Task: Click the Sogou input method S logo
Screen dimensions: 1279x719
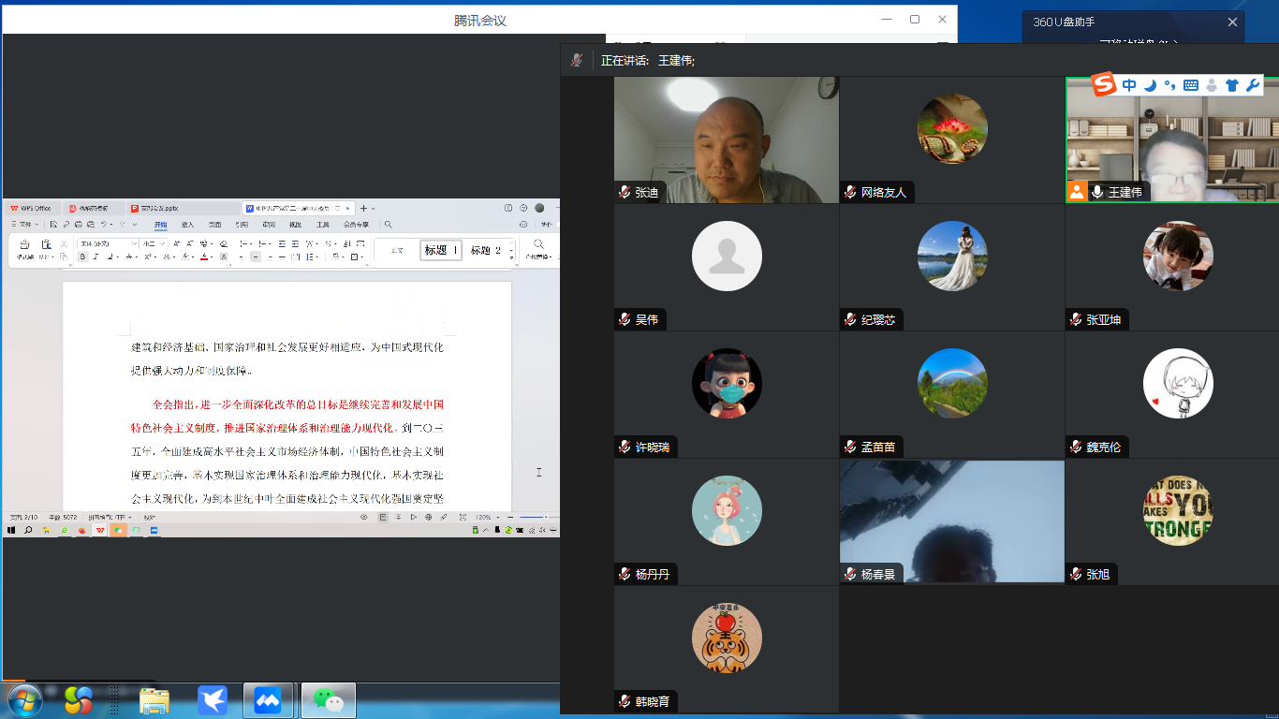Action: click(x=1105, y=85)
